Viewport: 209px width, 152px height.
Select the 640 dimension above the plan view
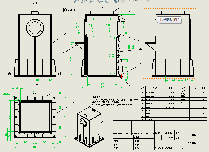(34, 91)
